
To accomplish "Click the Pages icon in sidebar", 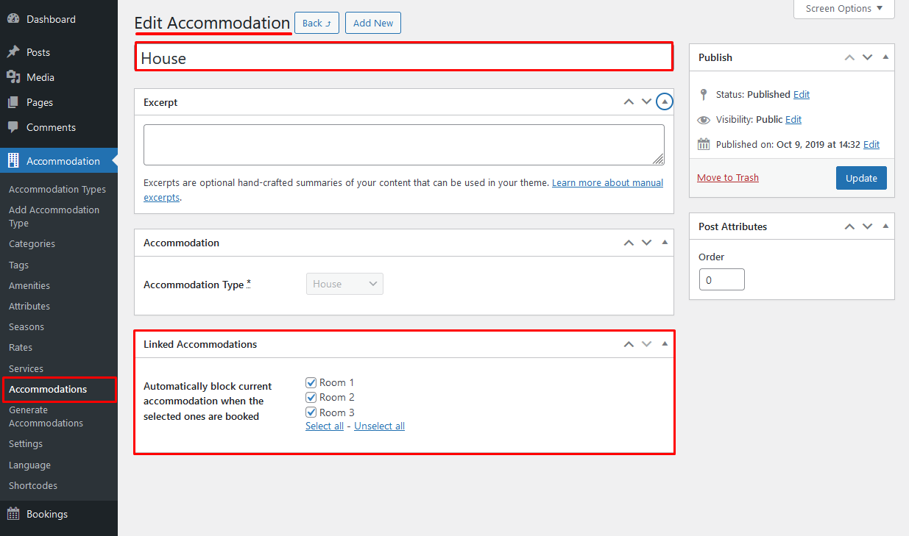I will point(13,102).
